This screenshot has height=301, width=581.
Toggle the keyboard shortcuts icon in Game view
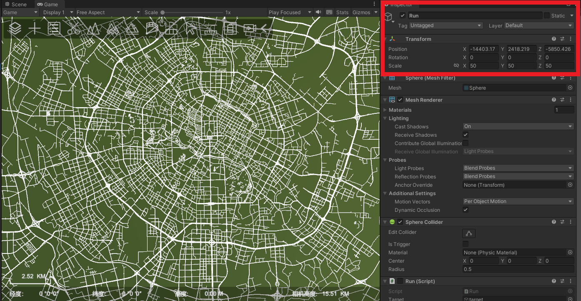pos(329,12)
